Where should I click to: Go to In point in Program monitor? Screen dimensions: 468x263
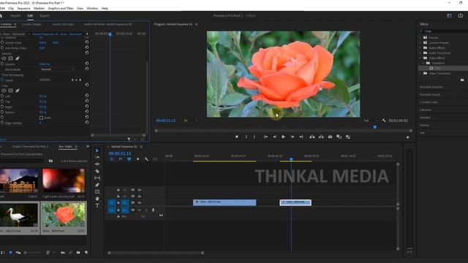pos(265,137)
